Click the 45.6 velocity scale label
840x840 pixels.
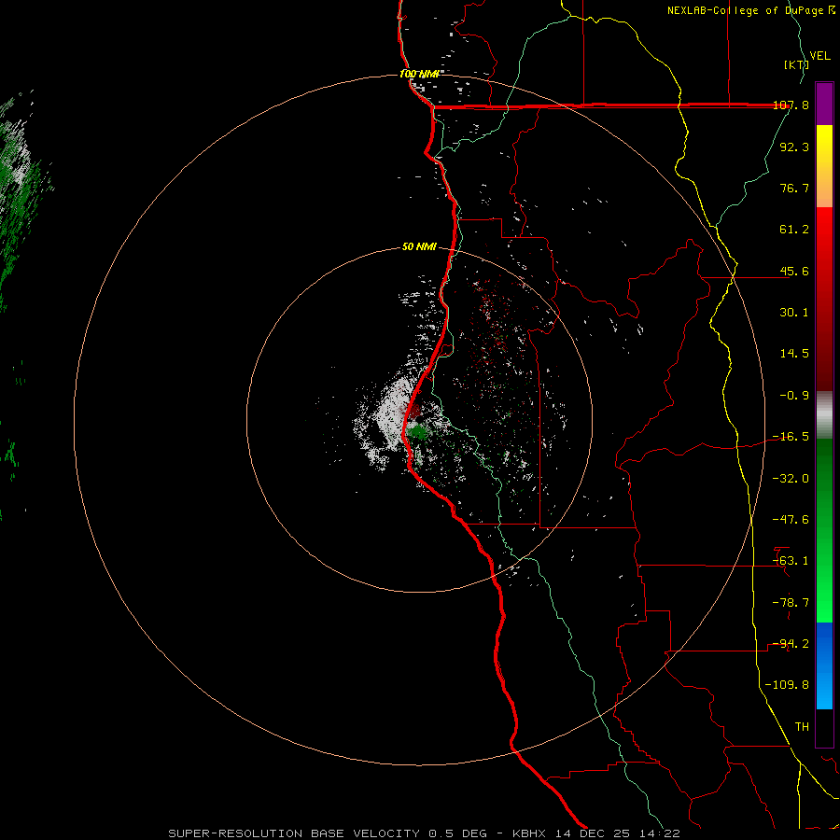[x=794, y=271]
